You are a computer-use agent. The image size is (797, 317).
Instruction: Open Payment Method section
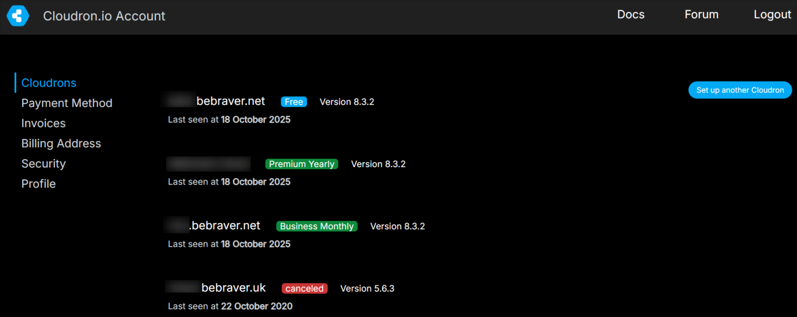click(67, 103)
